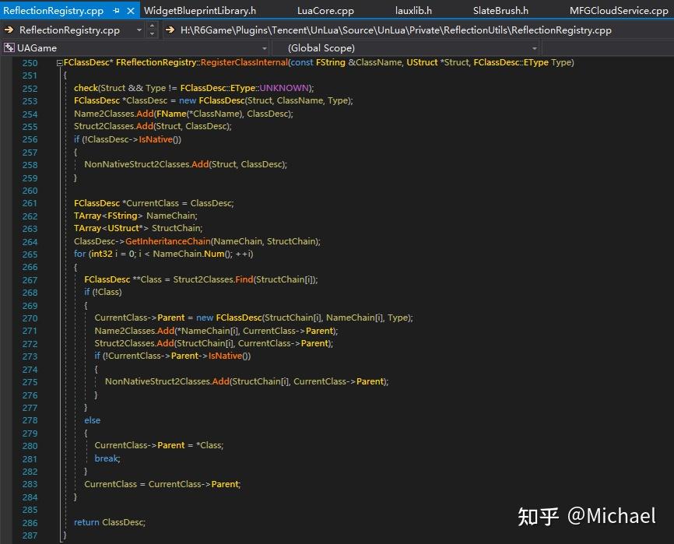Open the lauxlib.h tab
The width and height of the screenshot is (674, 544).
[413, 11]
